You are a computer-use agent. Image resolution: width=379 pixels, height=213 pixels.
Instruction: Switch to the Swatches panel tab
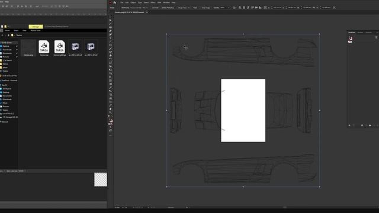click(x=352, y=33)
